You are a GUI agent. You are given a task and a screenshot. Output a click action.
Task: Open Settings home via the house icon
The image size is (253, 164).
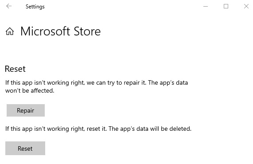[10, 31]
